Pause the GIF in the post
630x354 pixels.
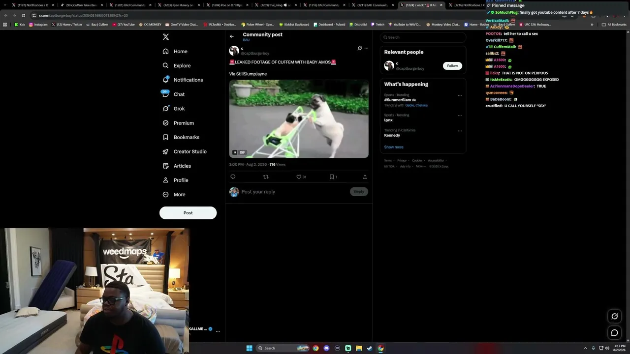235,152
